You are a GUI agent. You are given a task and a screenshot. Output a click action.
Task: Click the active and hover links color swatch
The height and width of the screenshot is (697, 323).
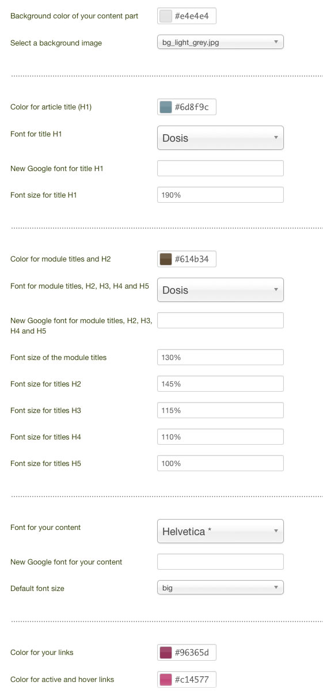click(x=166, y=680)
